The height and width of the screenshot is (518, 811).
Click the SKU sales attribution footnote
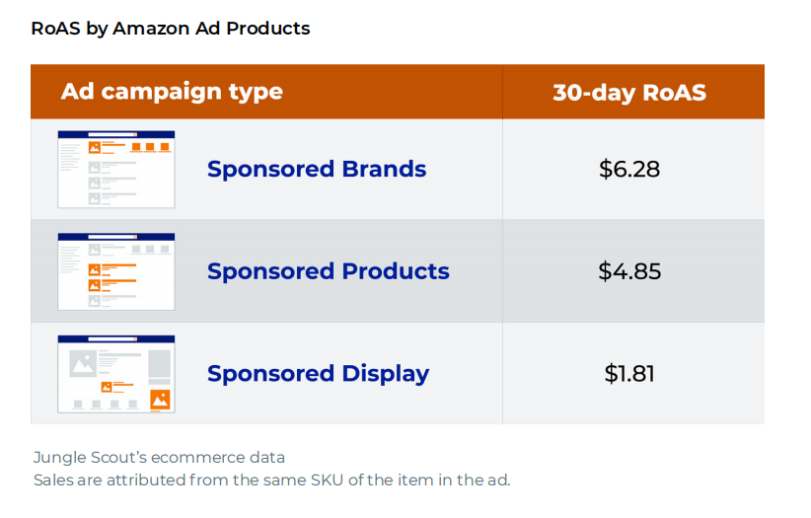(271, 481)
